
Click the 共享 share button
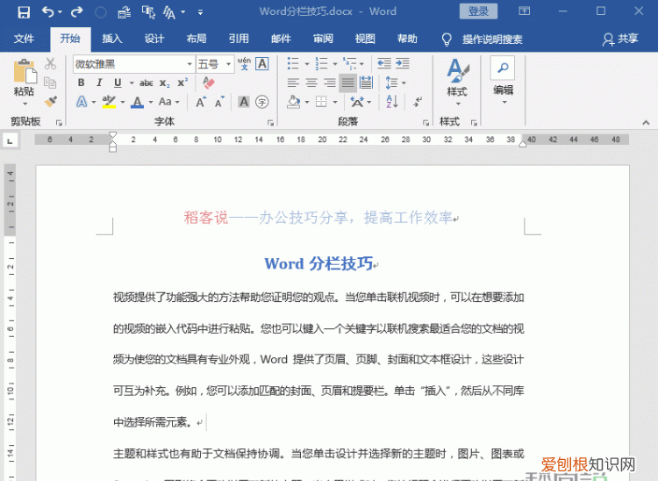(620, 39)
